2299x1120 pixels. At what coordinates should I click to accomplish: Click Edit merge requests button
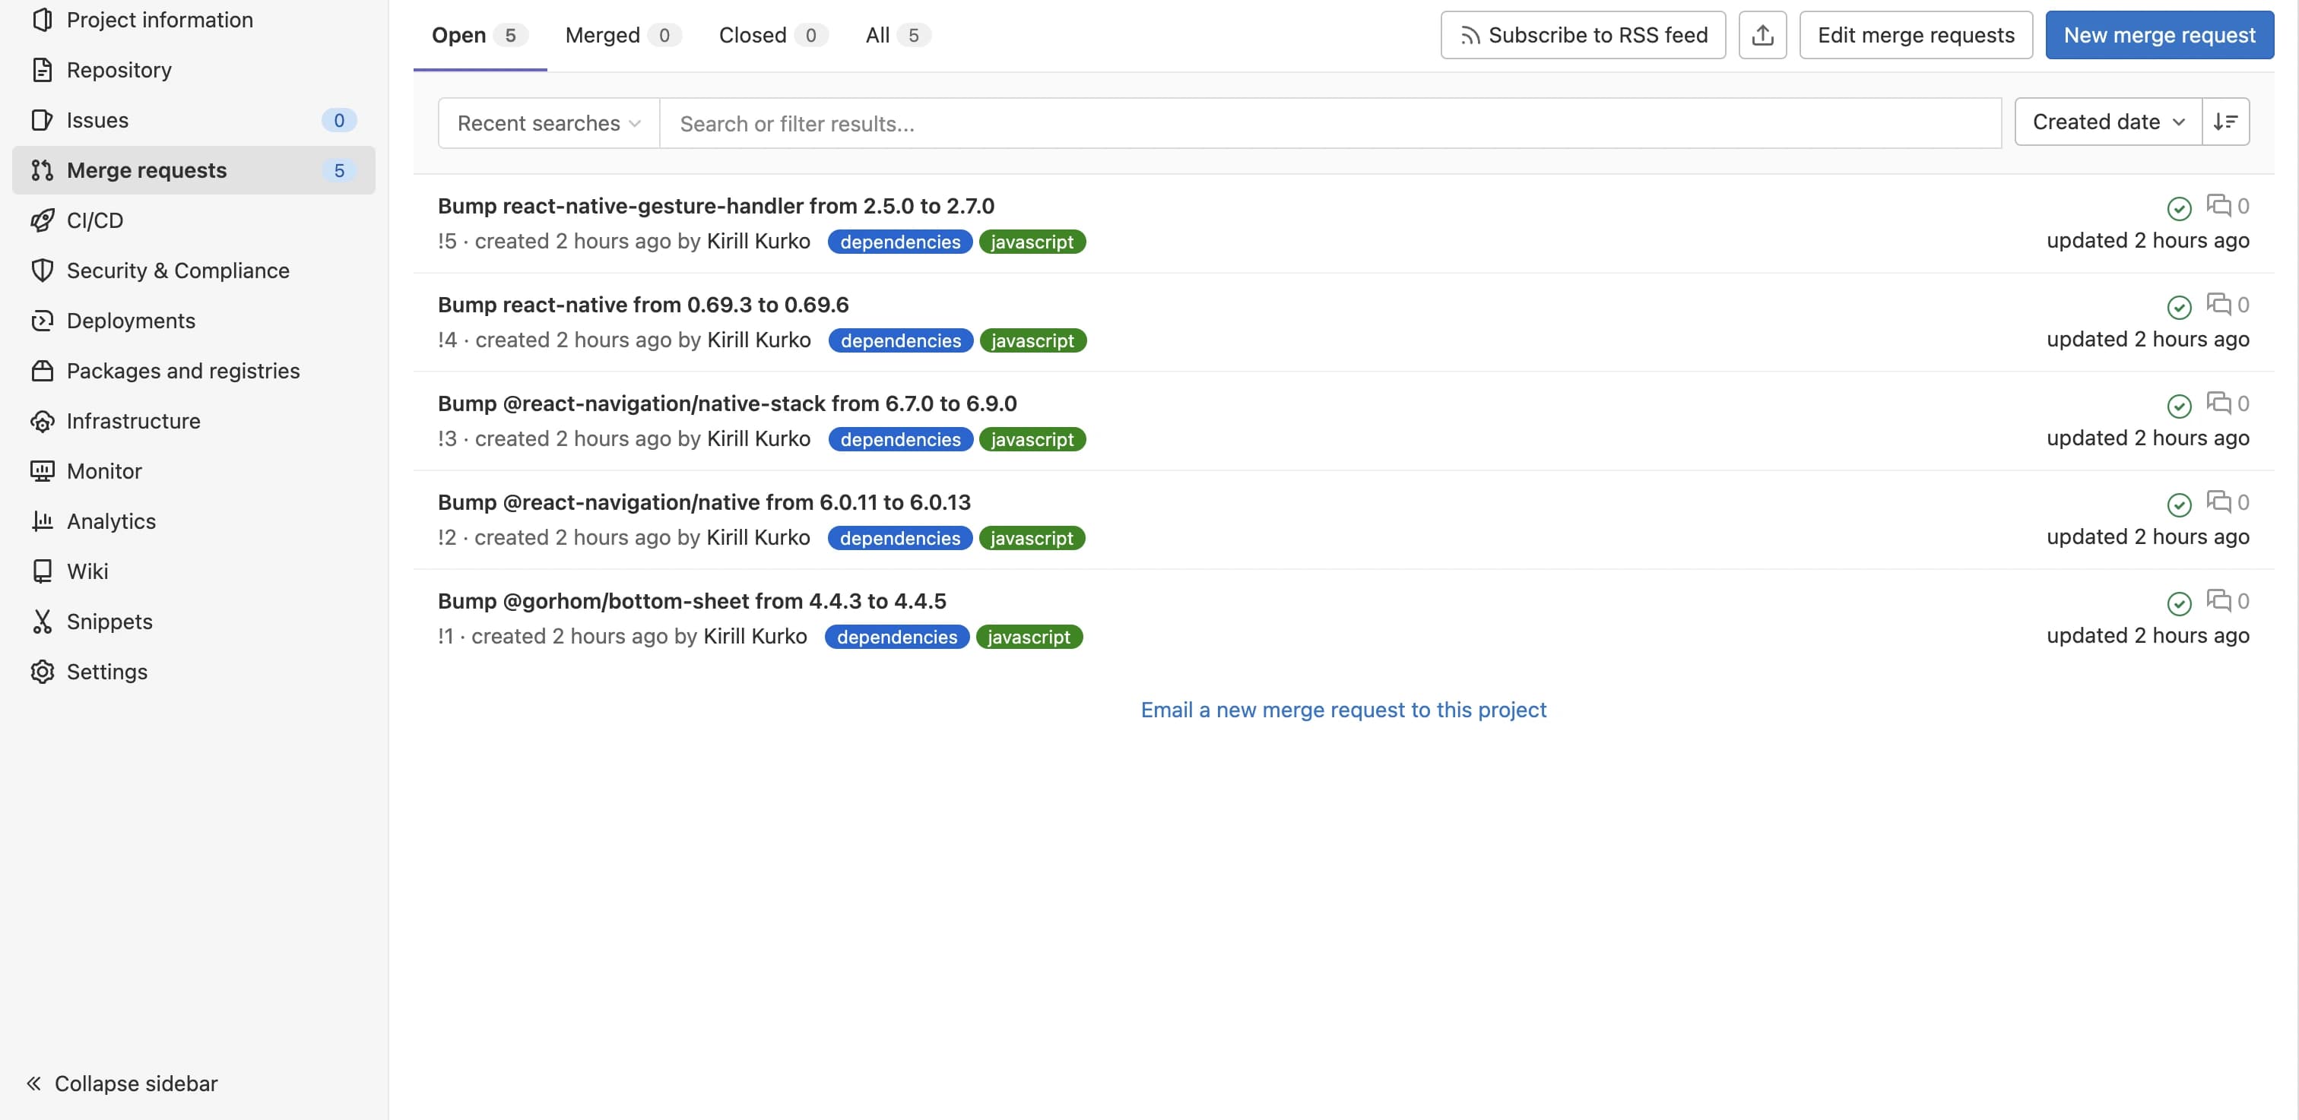[1917, 33]
